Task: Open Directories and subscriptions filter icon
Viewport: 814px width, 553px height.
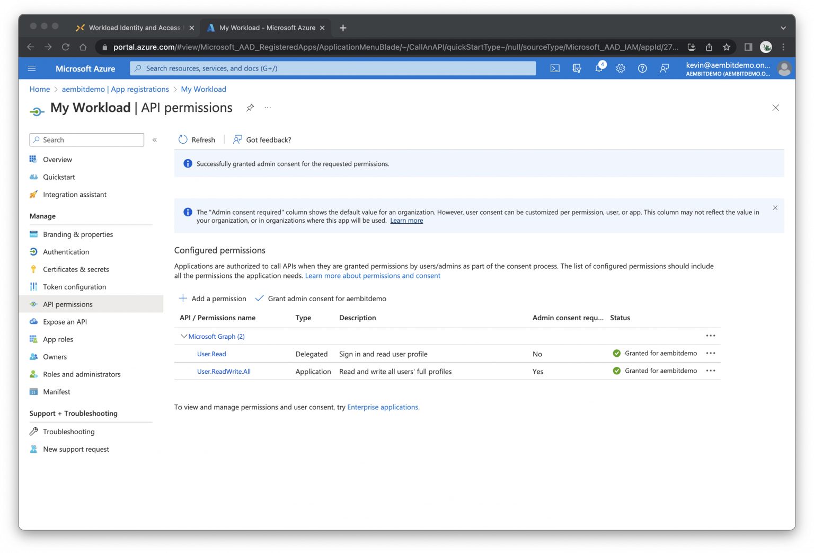Action: tap(577, 68)
